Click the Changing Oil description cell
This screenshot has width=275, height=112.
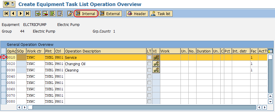[x=106, y=64]
